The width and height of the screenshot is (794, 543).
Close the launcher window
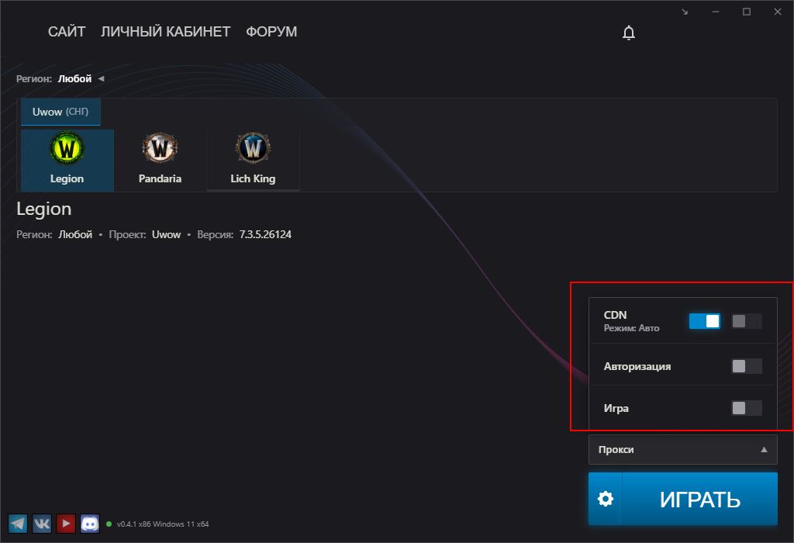[778, 12]
